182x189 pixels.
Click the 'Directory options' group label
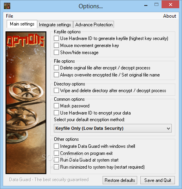pyautogui.click(x=70, y=84)
